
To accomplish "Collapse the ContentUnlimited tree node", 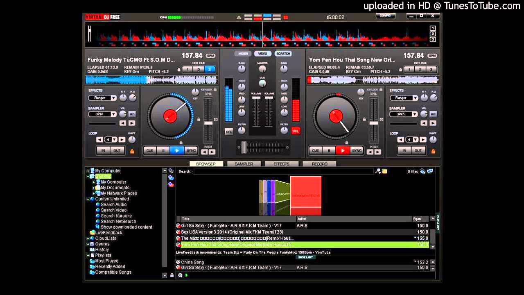I will (88, 199).
